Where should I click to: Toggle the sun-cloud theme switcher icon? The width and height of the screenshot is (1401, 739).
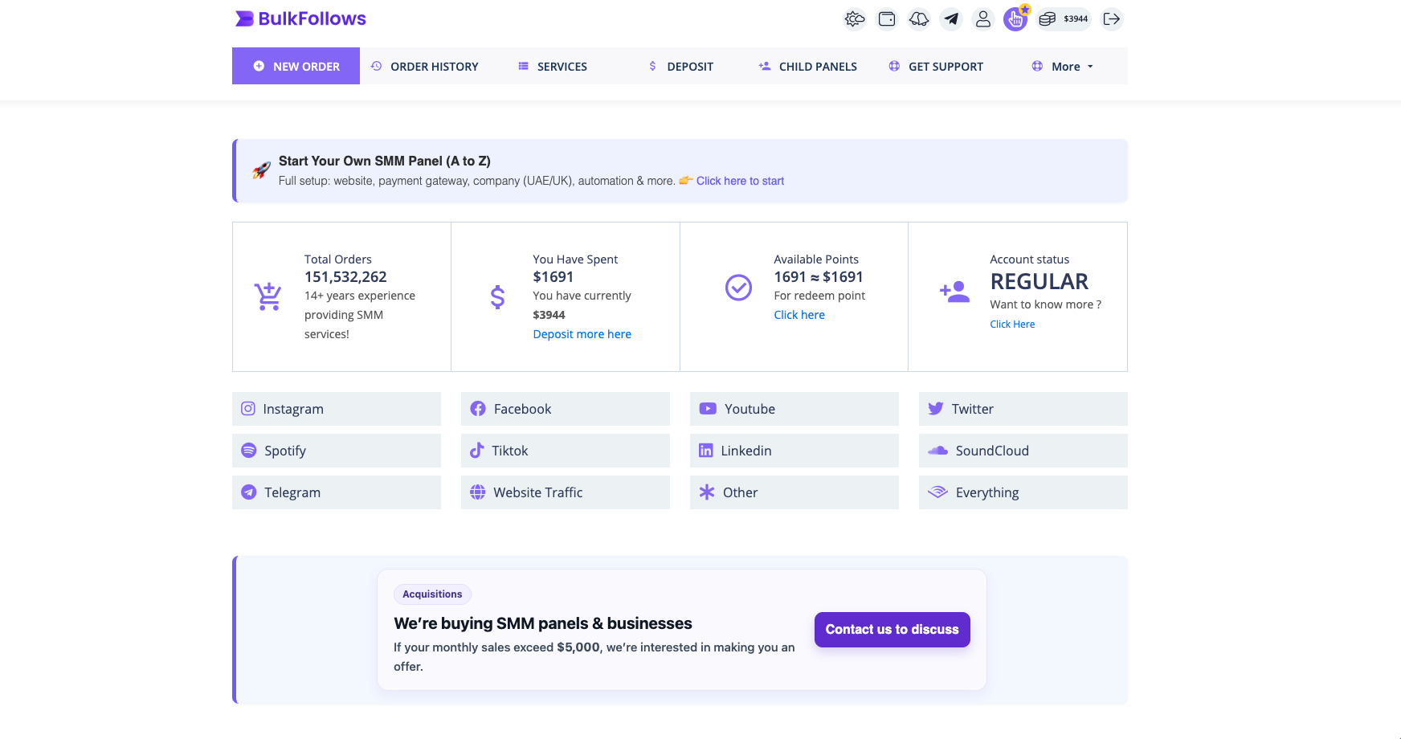(855, 19)
